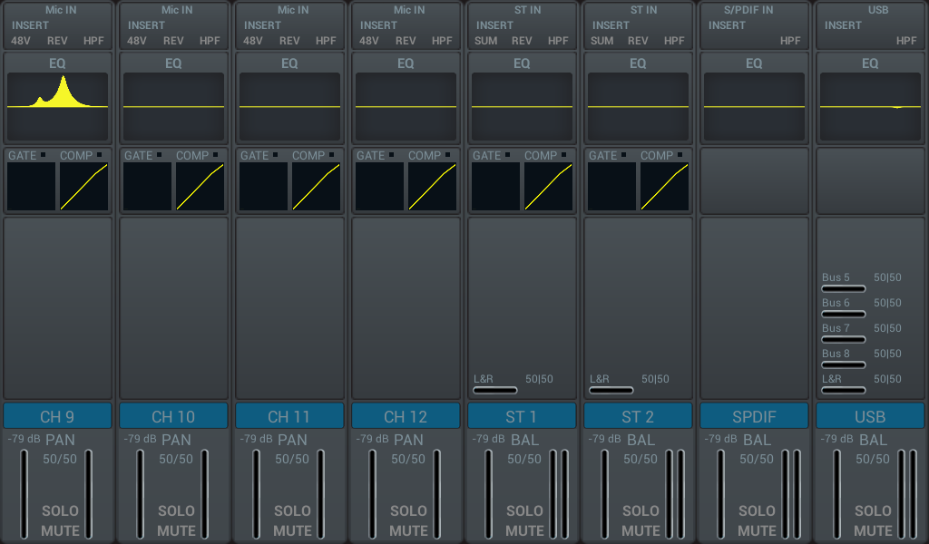
Task: Click the CH 10 PAN 50/50 control
Action: click(176, 459)
